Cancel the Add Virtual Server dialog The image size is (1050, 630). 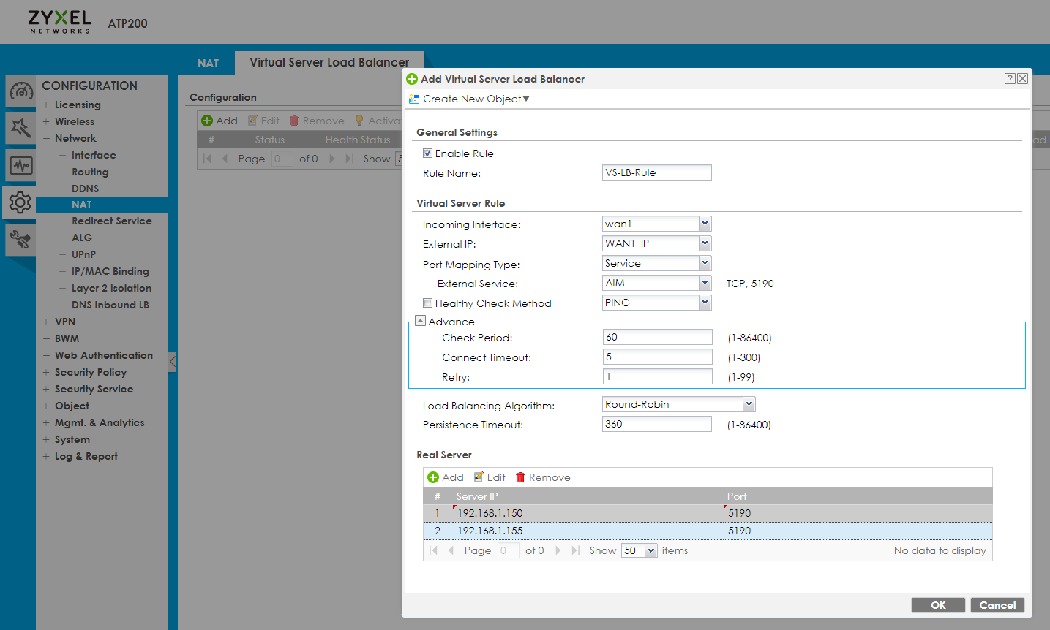[x=997, y=604]
